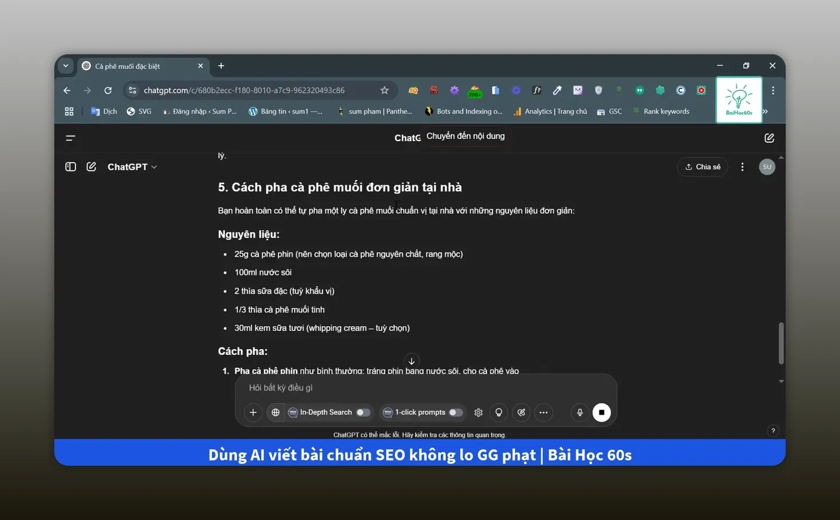Open the GSC bookmark

tap(609, 111)
